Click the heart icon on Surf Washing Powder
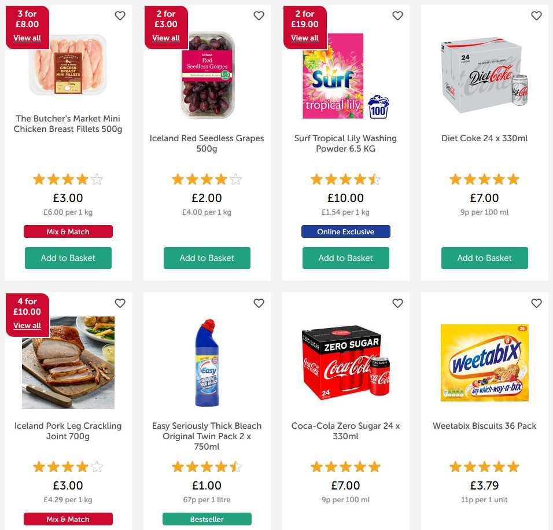Screen dimensions: 553x530 (397, 16)
